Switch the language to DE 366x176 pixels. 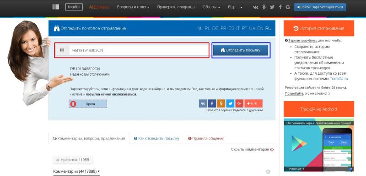point(215,28)
